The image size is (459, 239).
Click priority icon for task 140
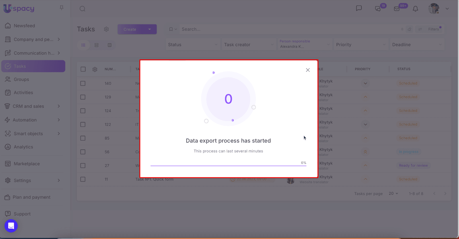point(365,83)
